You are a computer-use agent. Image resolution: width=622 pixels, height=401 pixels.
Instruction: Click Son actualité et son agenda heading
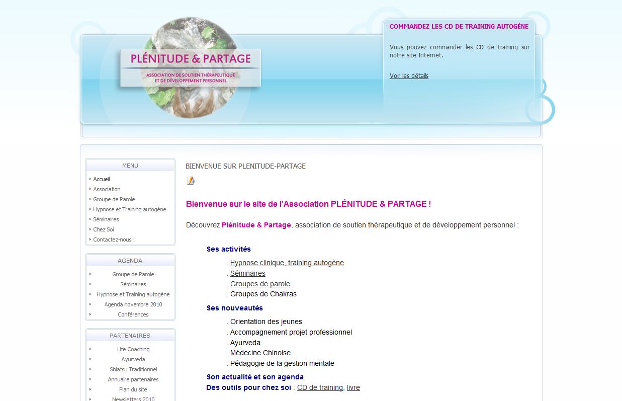point(255,377)
